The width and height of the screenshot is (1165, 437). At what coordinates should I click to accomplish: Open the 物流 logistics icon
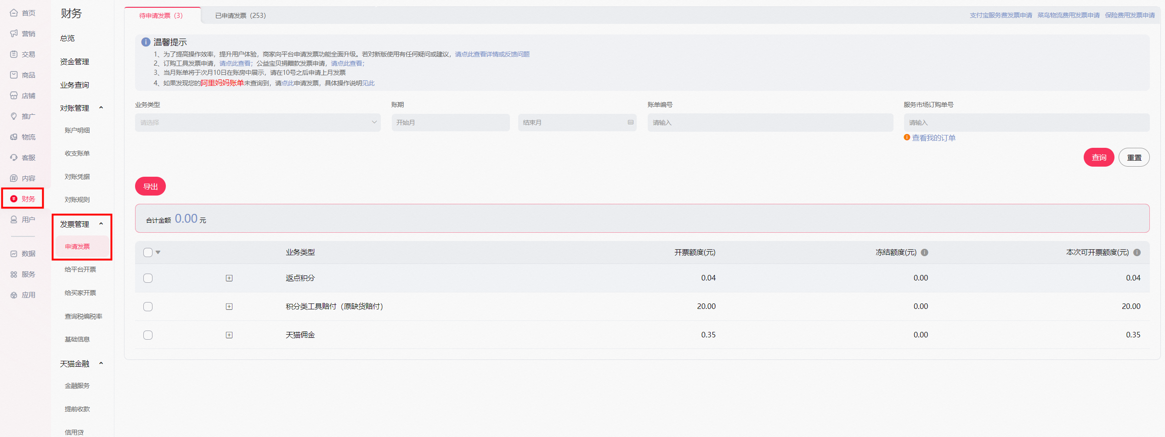coord(14,137)
